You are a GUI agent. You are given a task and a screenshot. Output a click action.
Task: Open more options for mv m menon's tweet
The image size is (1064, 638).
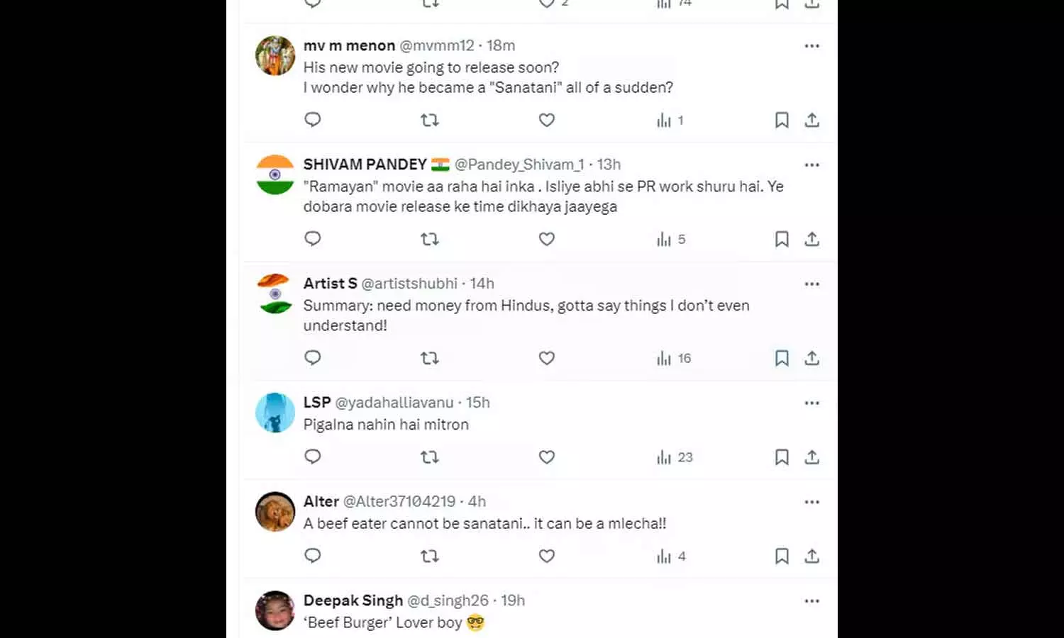click(812, 46)
